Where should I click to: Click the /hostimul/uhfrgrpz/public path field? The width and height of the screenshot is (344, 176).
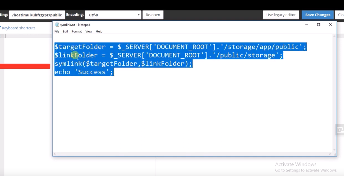pyautogui.click(x=37, y=15)
